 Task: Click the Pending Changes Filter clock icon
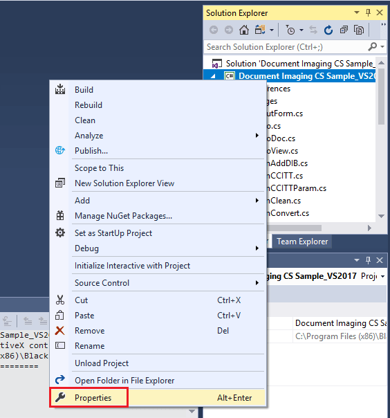tap(290, 30)
